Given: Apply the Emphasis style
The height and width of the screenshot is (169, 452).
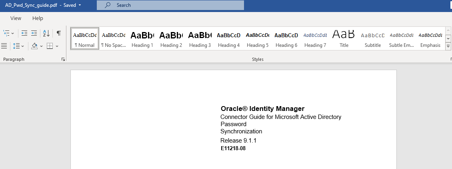Looking at the screenshot, I should (430, 38).
